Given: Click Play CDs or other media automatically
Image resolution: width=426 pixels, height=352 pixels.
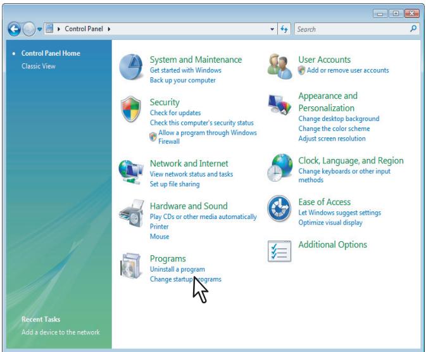Looking at the screenshot, I should pyautogui.click(x=203, y=217).
